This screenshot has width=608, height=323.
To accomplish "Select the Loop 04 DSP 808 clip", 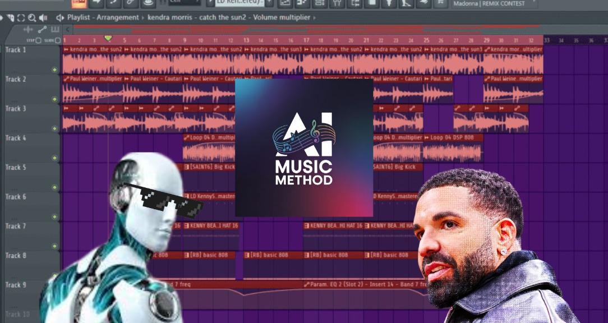I will click(x=453, y=147).
